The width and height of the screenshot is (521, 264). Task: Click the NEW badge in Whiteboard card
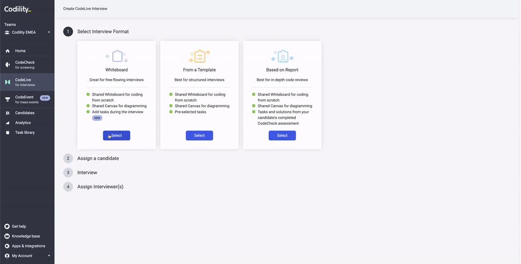click(97, 118)
